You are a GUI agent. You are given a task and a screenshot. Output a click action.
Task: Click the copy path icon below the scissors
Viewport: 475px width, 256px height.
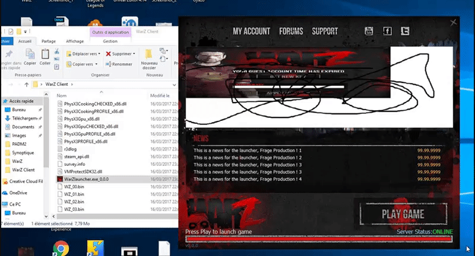[x=56, y=59]
